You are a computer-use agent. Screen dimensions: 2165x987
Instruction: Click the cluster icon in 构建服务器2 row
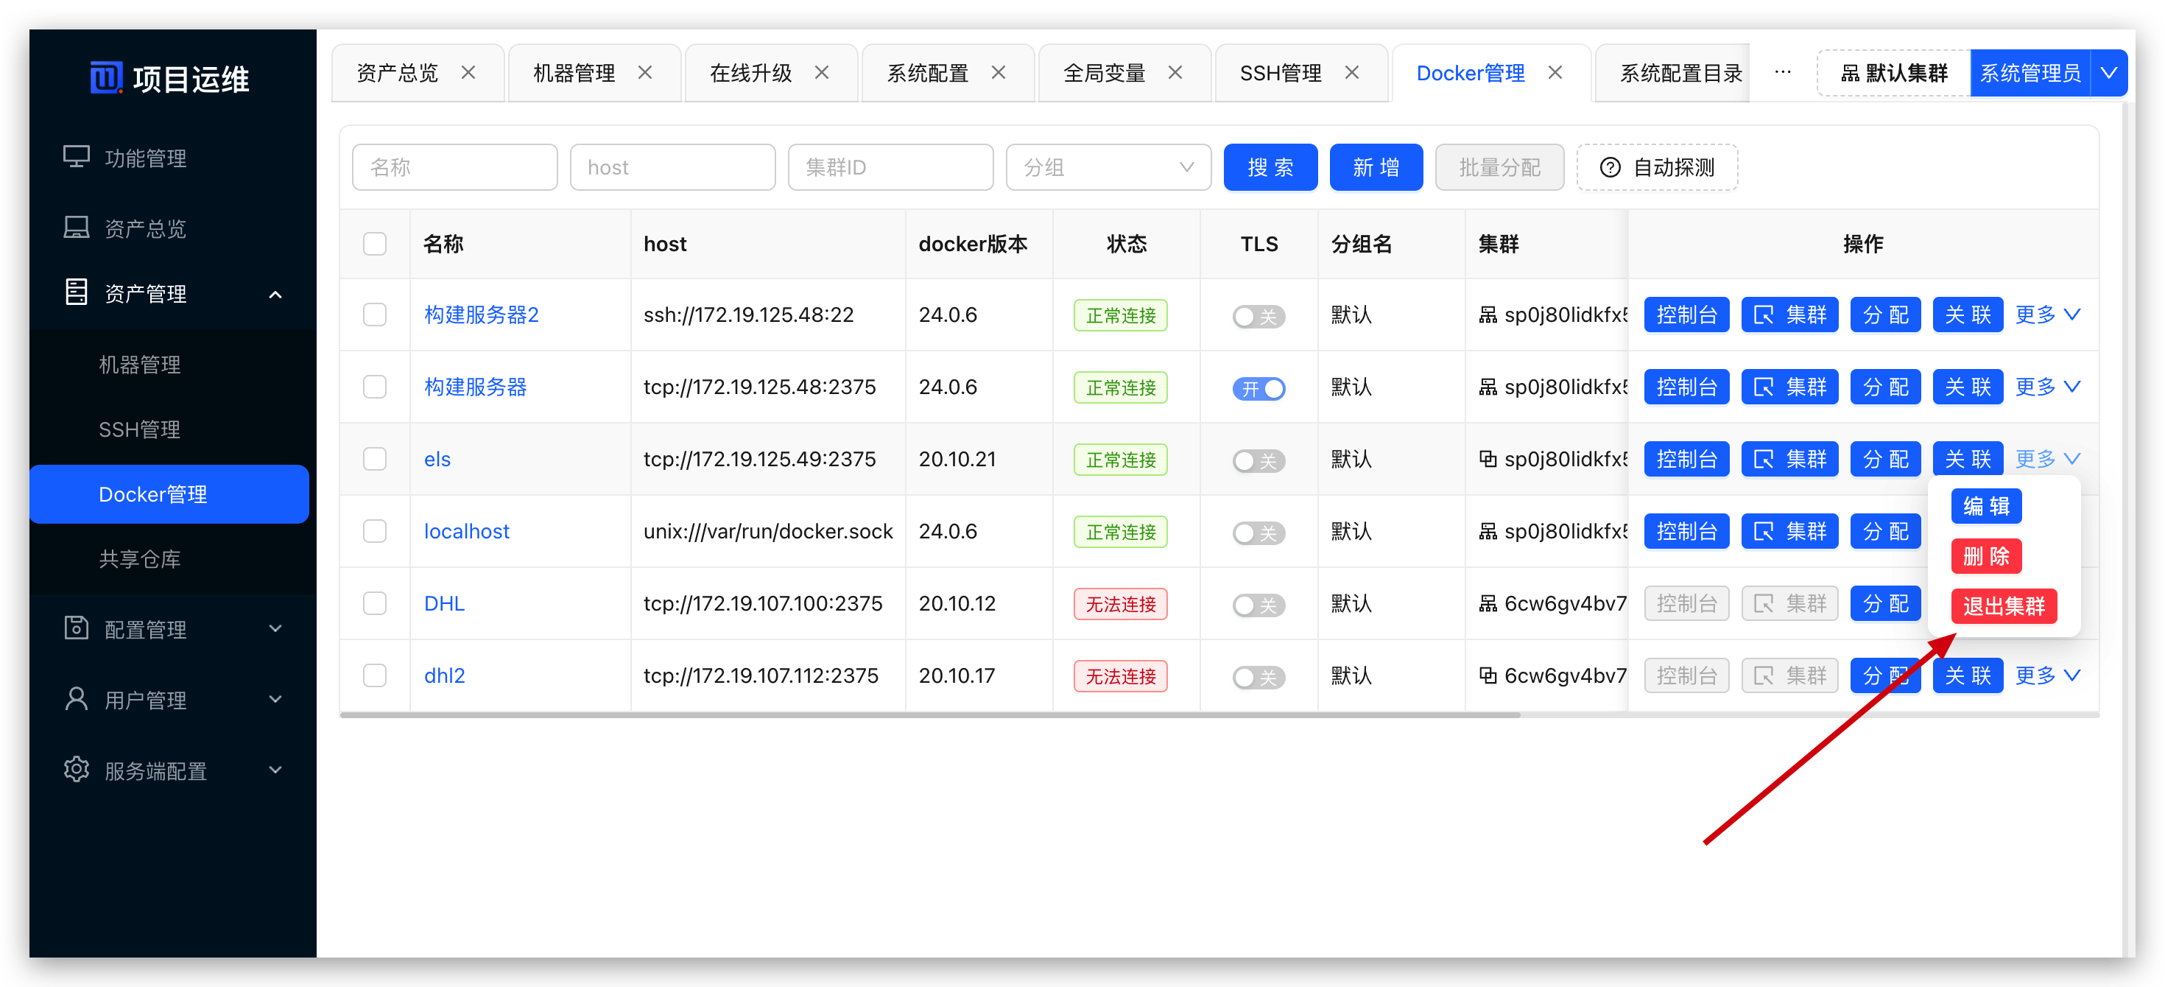click(1488, 315)
